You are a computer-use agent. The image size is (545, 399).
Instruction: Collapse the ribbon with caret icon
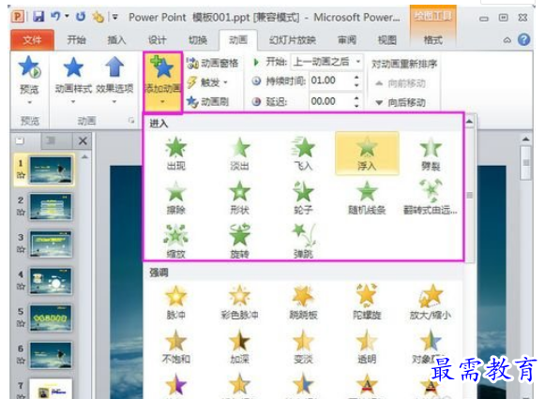pyautogui.click(x=507, y=40)
